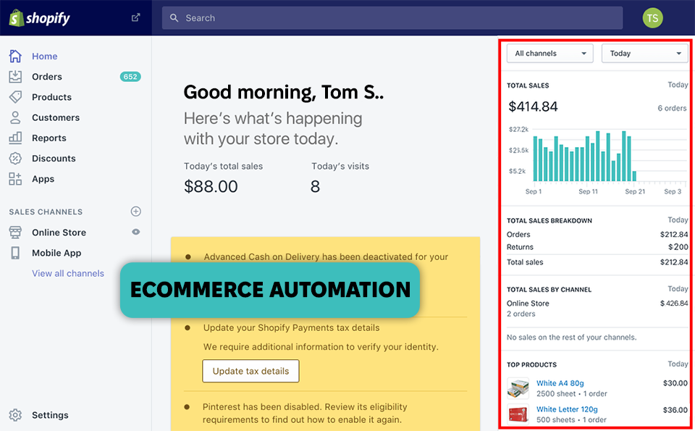This screenshot has height=431, width=695.
Task: Click the Orders inbox icon
Action: [15, 77]
